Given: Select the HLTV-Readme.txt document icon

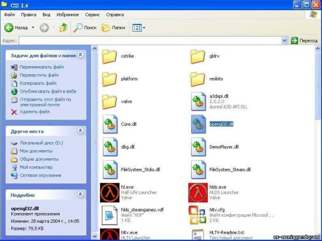Looking at the screenshot, I should pos(197,235).
